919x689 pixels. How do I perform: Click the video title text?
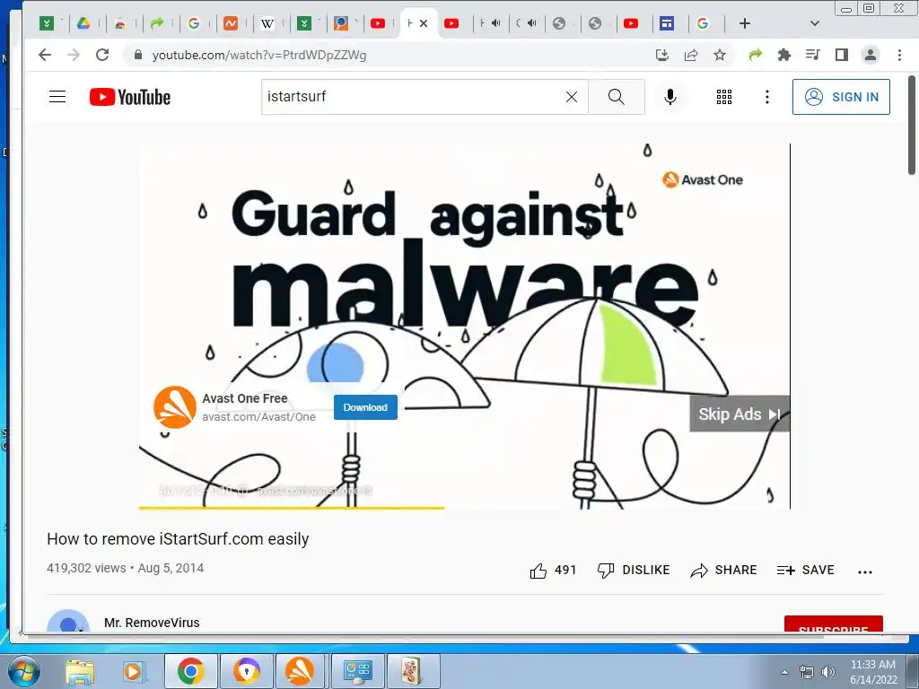point(178,539)
